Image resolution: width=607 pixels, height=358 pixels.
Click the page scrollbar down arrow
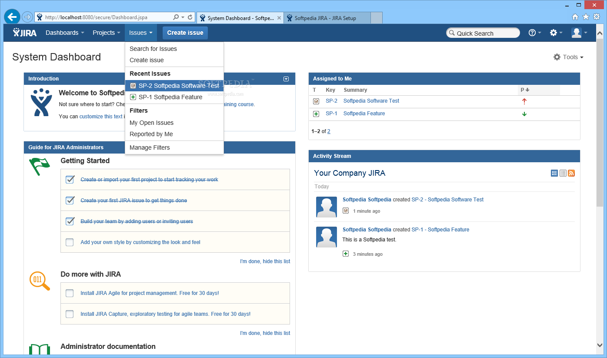tap(600, 345)
